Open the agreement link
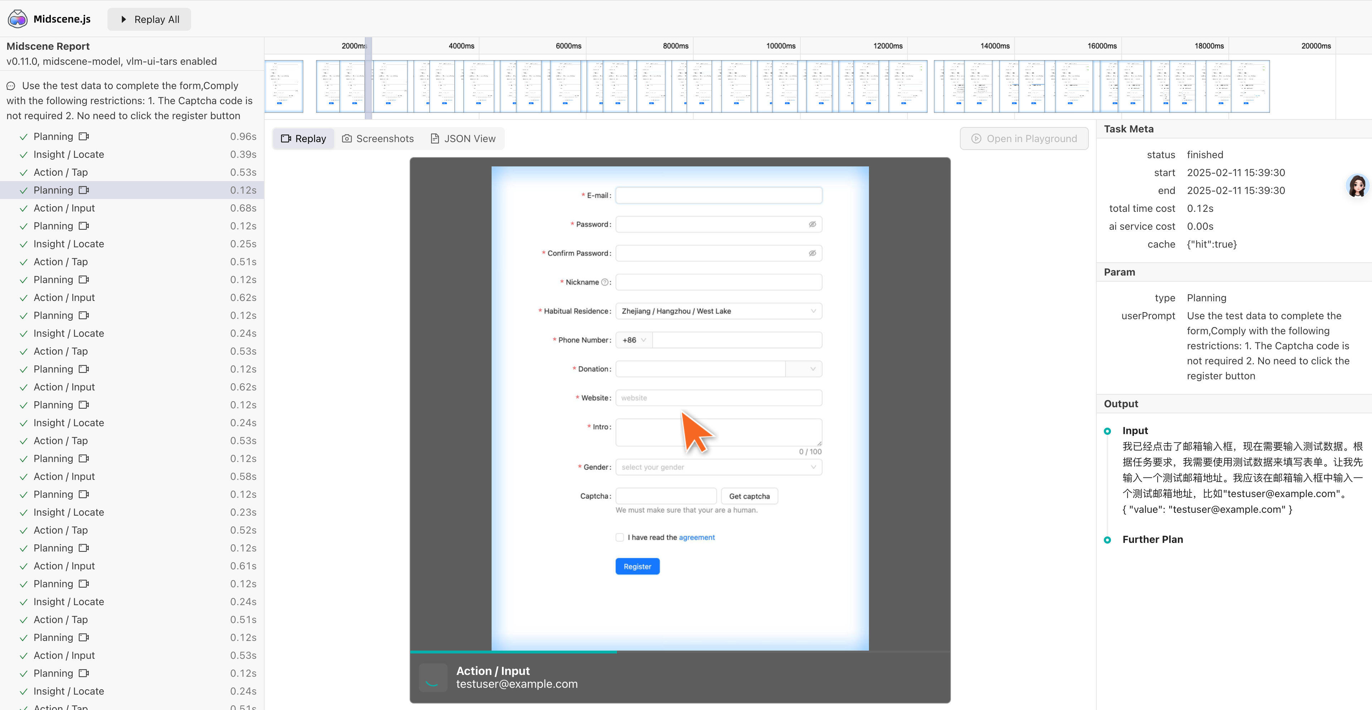1372x710 pixels. [x=697, y=538]
